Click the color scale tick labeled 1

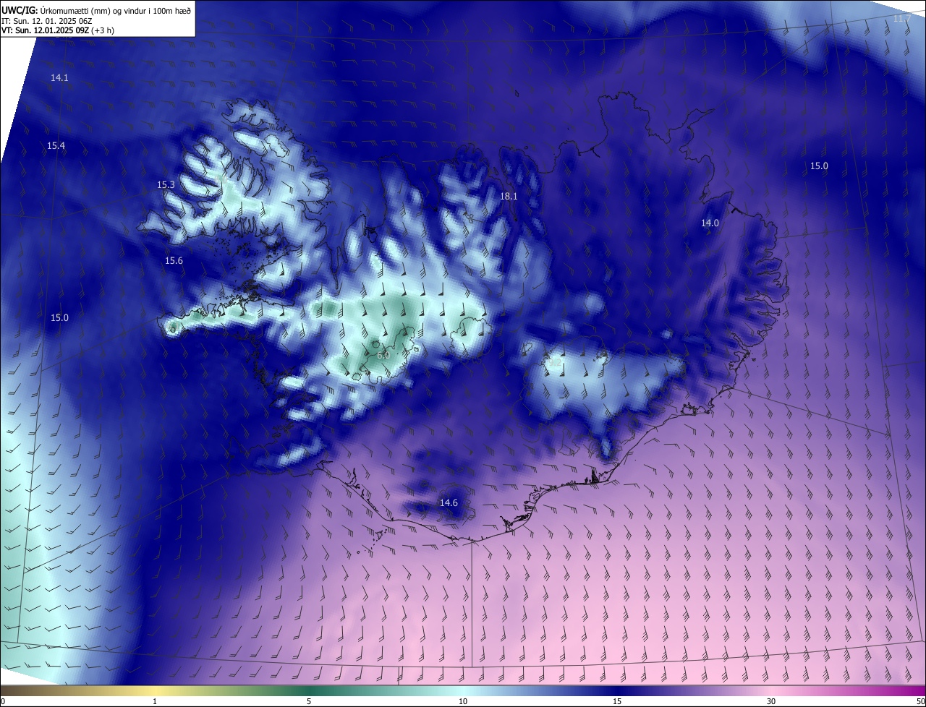pos(155,701)
